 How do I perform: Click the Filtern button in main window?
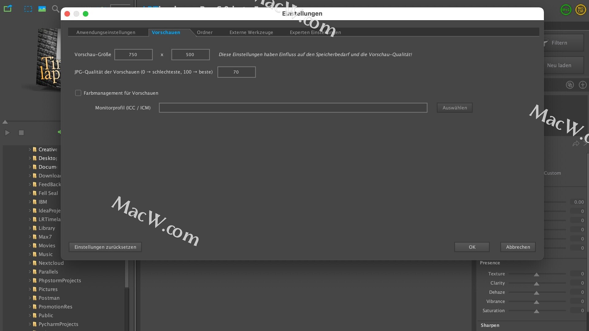pos(564,43)
